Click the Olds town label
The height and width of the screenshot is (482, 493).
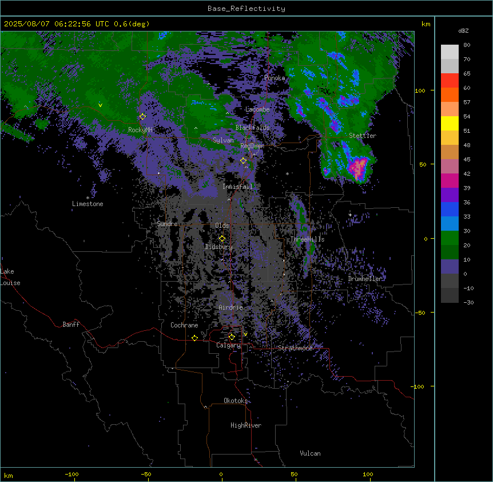tap(222, 226)
